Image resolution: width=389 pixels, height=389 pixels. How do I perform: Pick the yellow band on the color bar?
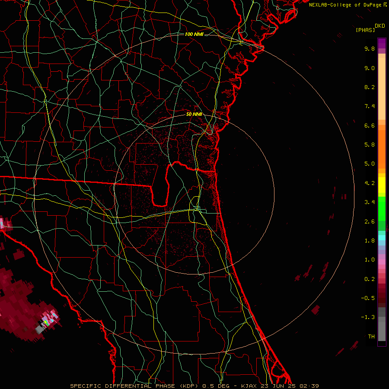coord(382,185)
